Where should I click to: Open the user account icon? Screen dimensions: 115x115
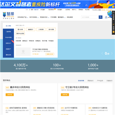[x=106, y=17]
